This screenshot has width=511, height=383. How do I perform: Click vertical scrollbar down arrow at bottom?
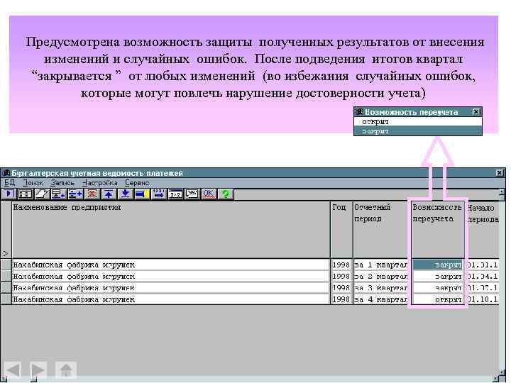point(502,372)
